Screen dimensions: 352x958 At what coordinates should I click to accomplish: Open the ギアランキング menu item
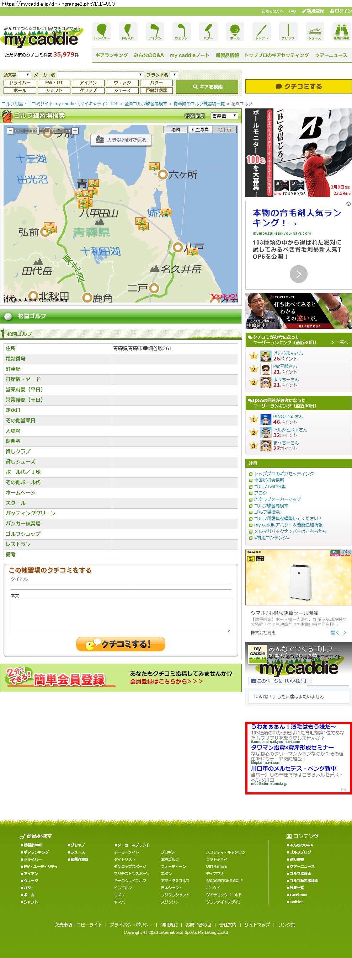point(111,55)
